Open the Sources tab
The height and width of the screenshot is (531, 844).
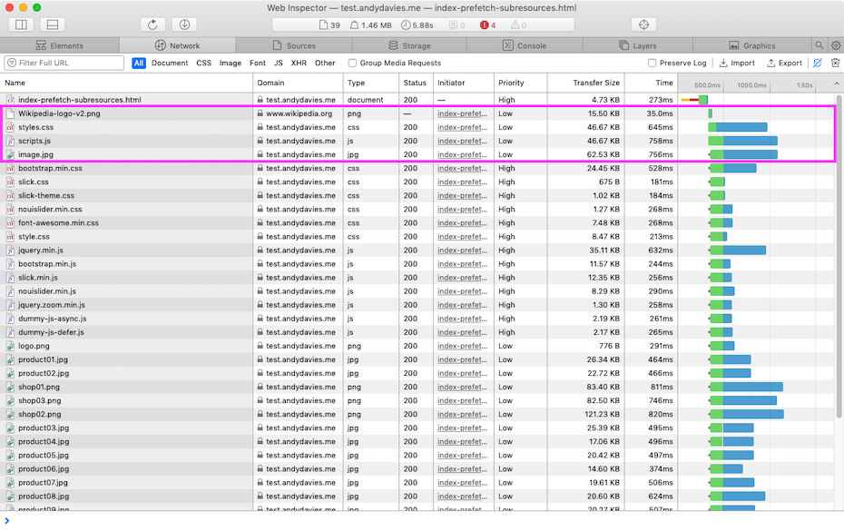tap(294, 45)
